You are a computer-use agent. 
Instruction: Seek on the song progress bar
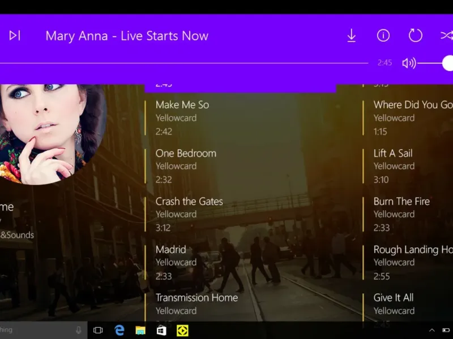[184, 63]
